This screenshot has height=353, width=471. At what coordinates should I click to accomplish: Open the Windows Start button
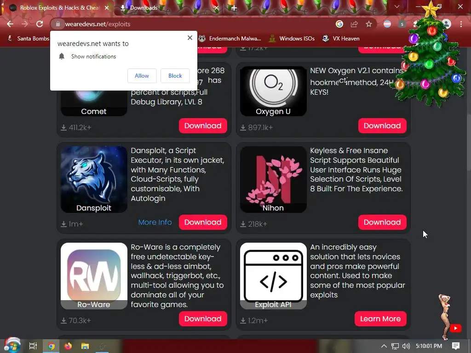(12, 346)
